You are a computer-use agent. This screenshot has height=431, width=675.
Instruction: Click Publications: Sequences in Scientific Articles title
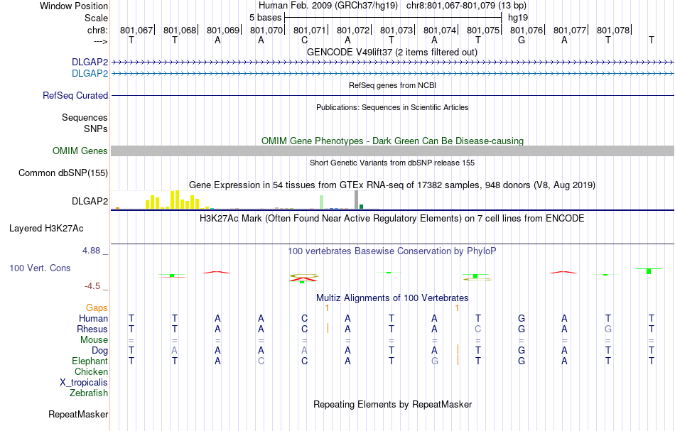click(392, 107)
